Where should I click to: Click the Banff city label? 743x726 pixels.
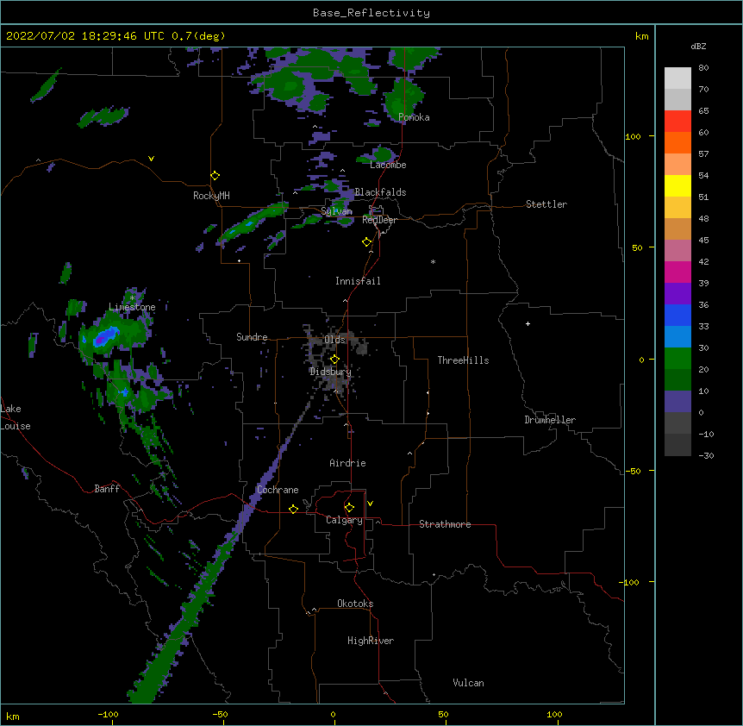click(107, 489)
